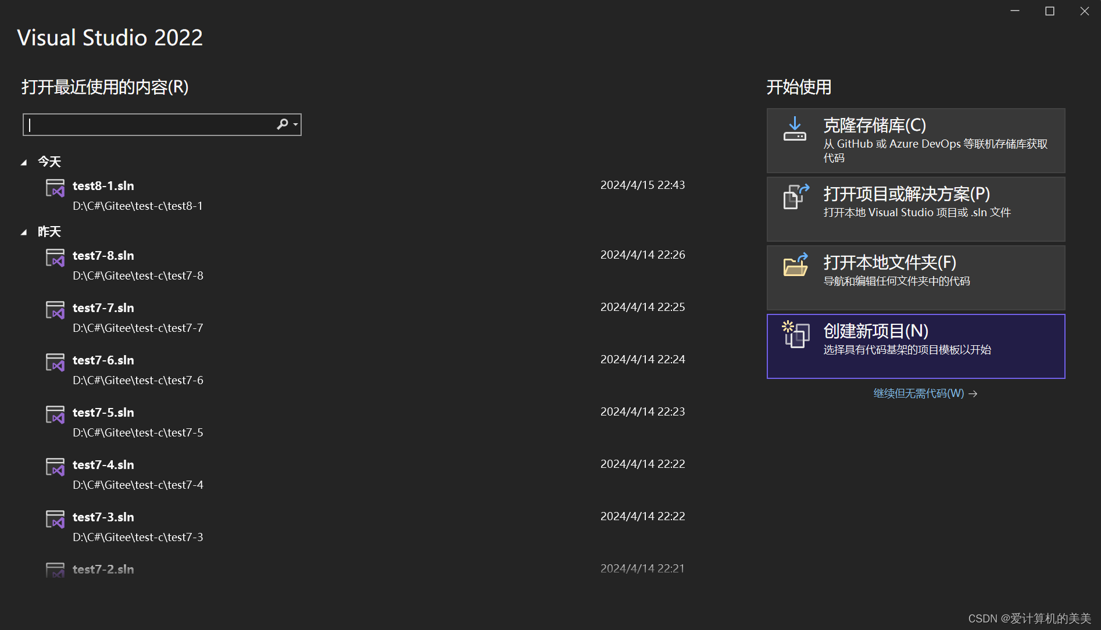This screenshot has width=1101, height=630.
Task: Click the create new project icon
Action: 796,334
